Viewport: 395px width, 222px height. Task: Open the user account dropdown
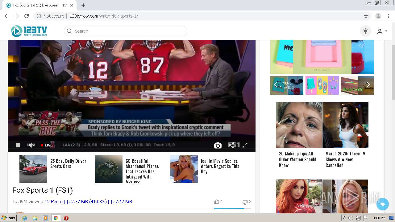[382, 31]
